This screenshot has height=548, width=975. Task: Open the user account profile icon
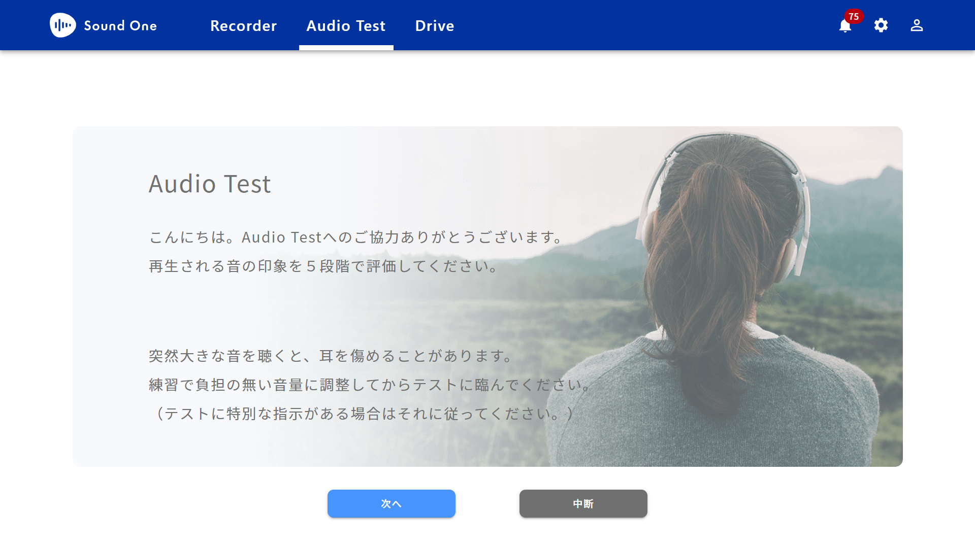pos(917,25)
